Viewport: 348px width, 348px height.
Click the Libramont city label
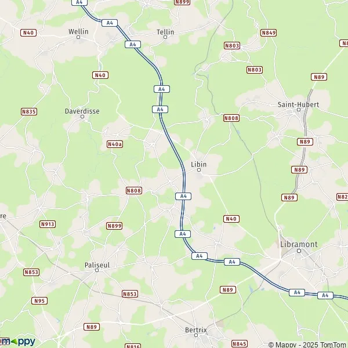(x=299, y=244)
